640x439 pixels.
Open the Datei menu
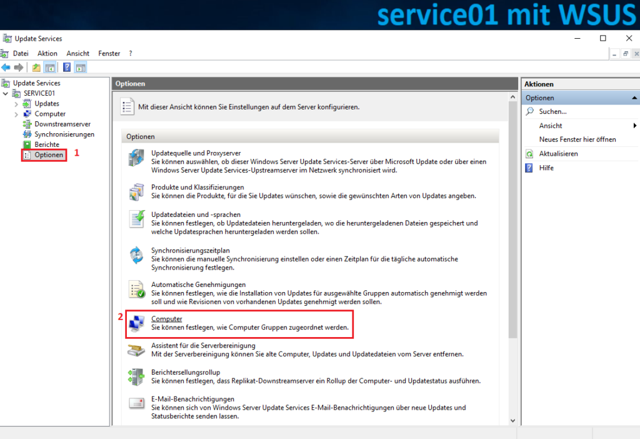21,53
